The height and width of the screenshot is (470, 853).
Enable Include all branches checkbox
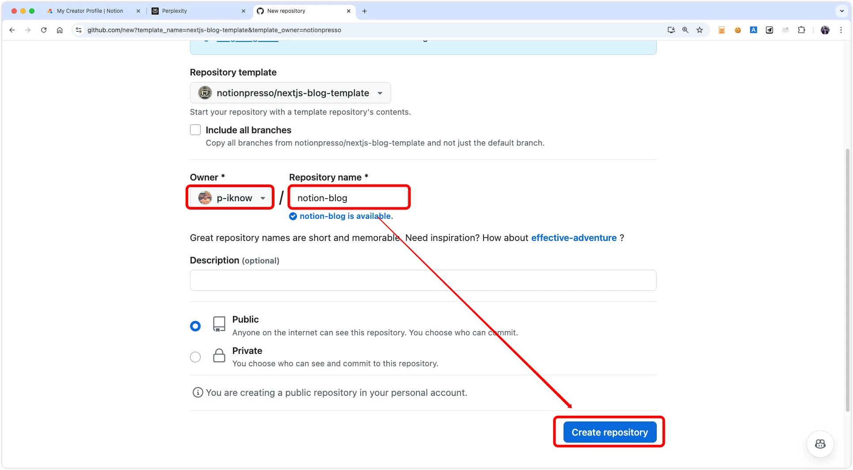195,130
